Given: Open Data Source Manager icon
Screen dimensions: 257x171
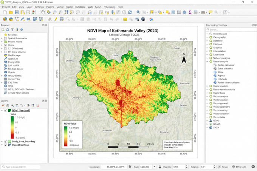Looking at the screenshot, I should click(x=5, y=19).
